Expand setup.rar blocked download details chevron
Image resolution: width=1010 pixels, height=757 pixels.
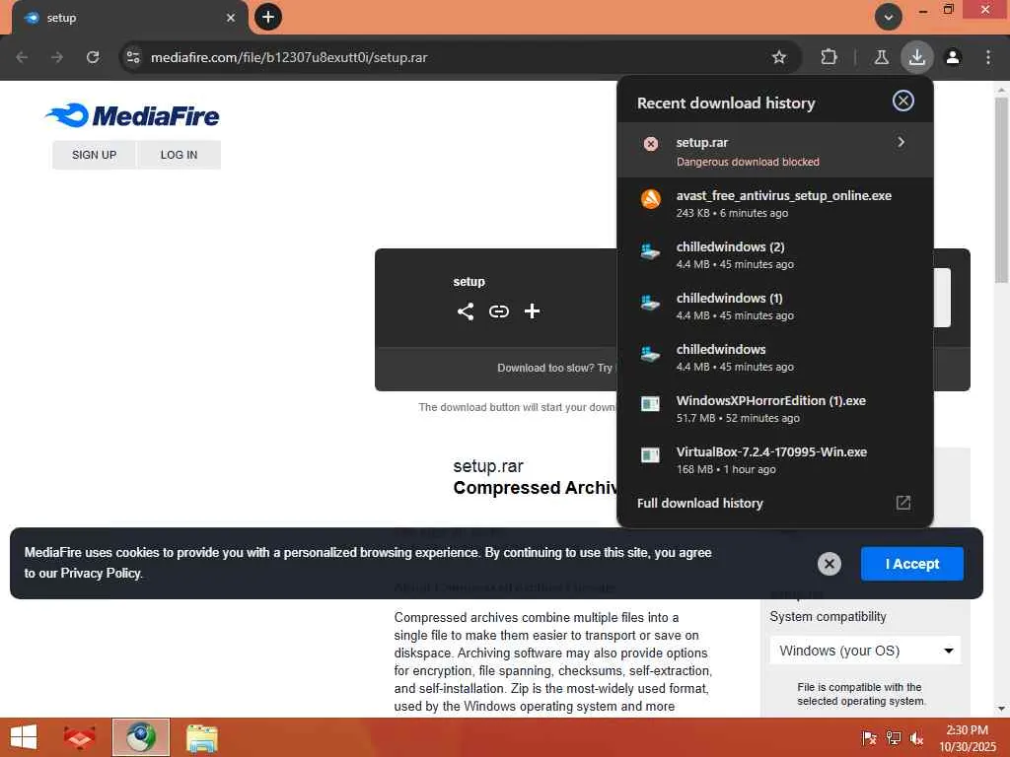(x=902, y=142)
